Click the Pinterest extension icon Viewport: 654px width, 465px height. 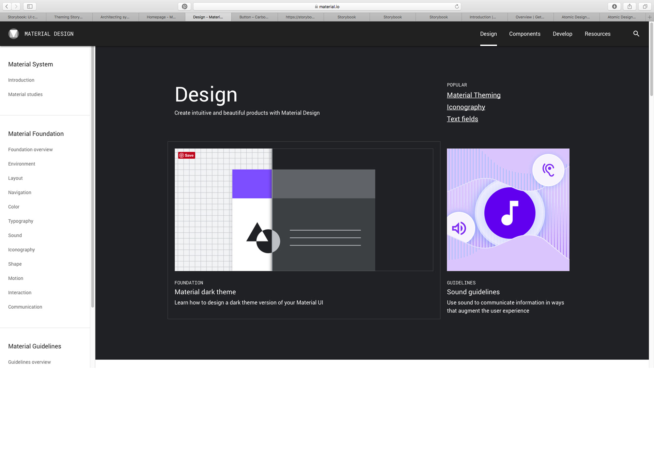(x=184, y=6)
